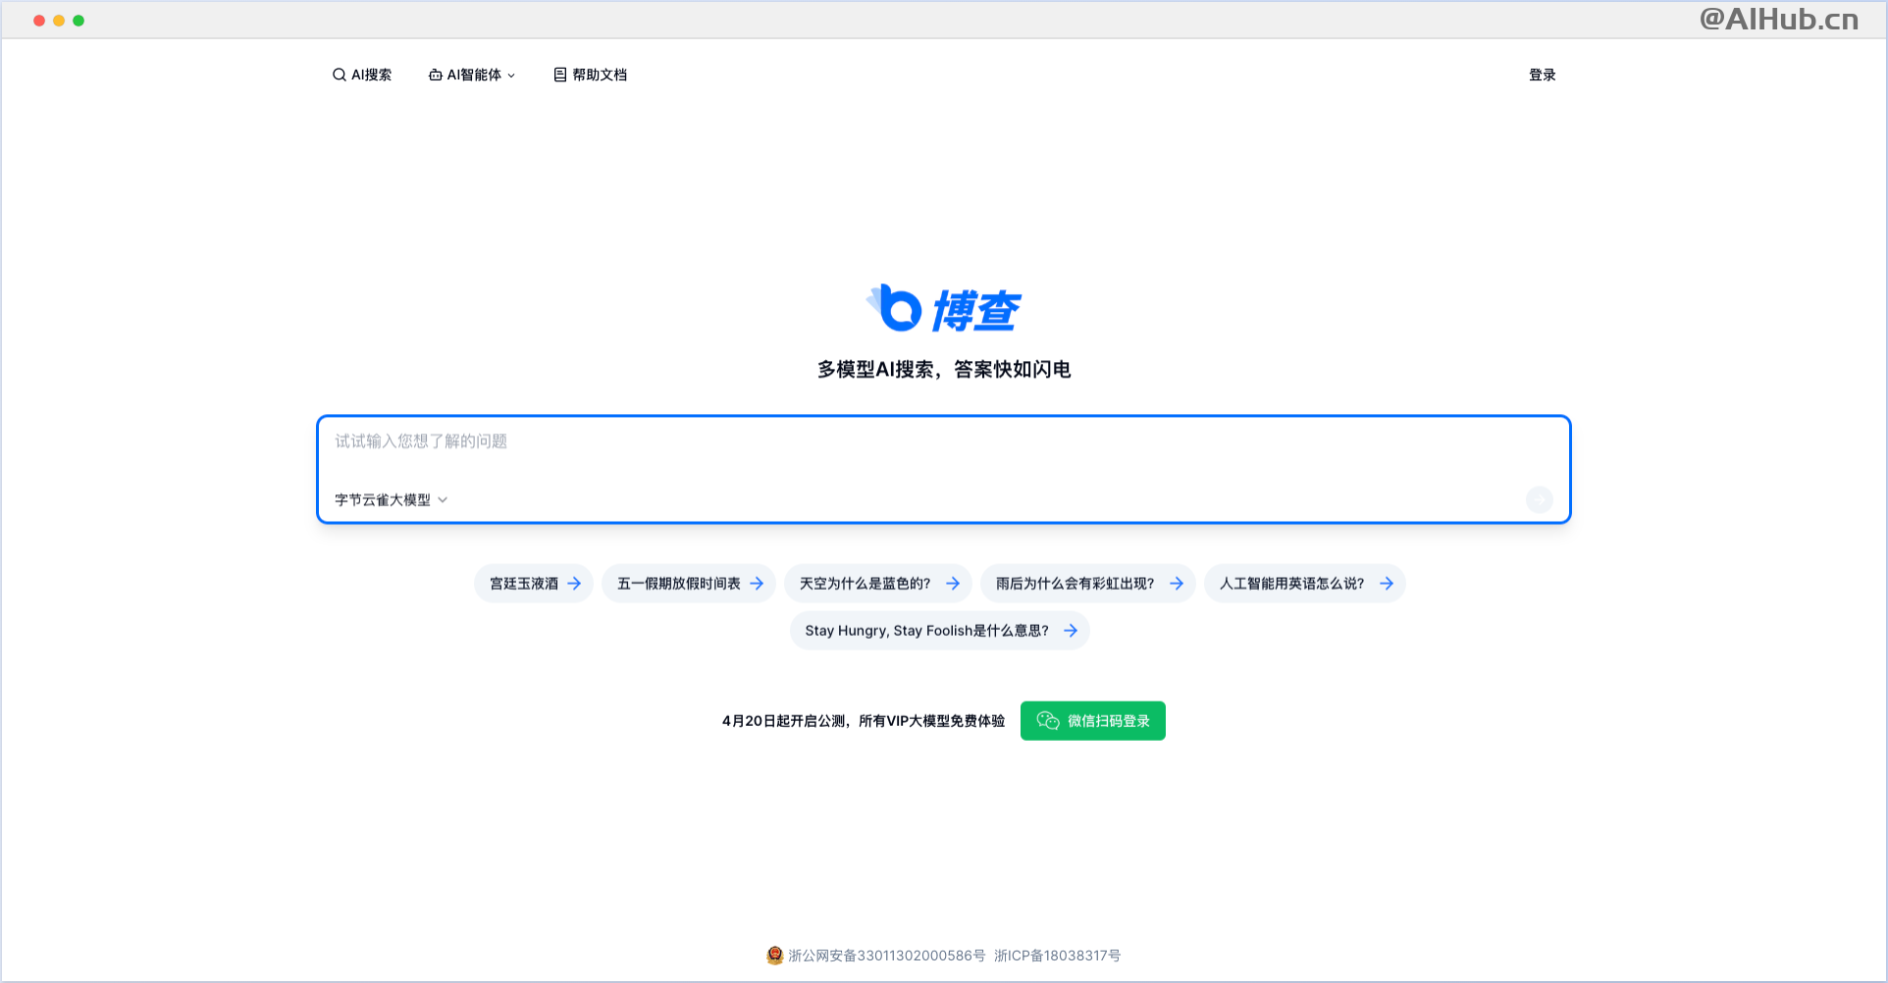Select the 人工智能用英语怎么说? suggestion

[1305, 584]
